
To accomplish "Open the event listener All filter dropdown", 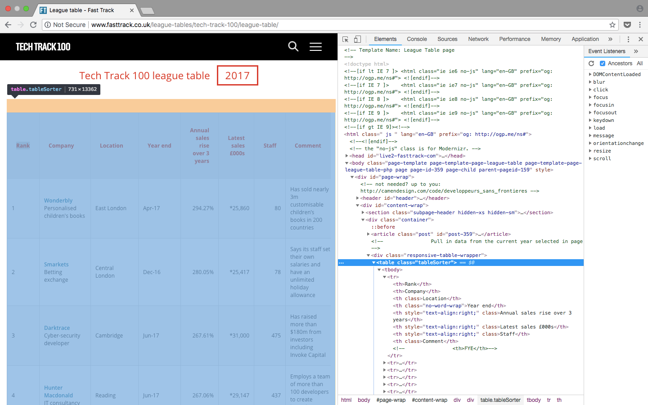I will (639, 63).
